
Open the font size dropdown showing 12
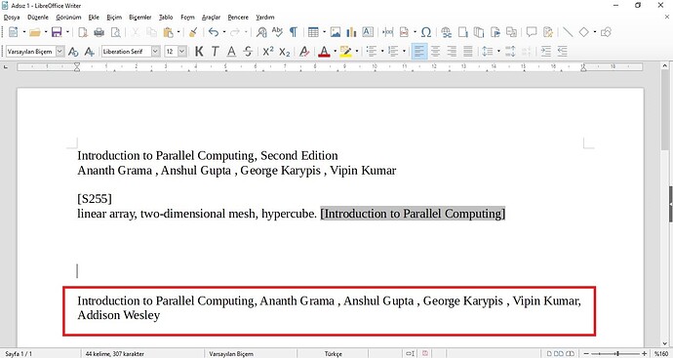click(182, 52)
